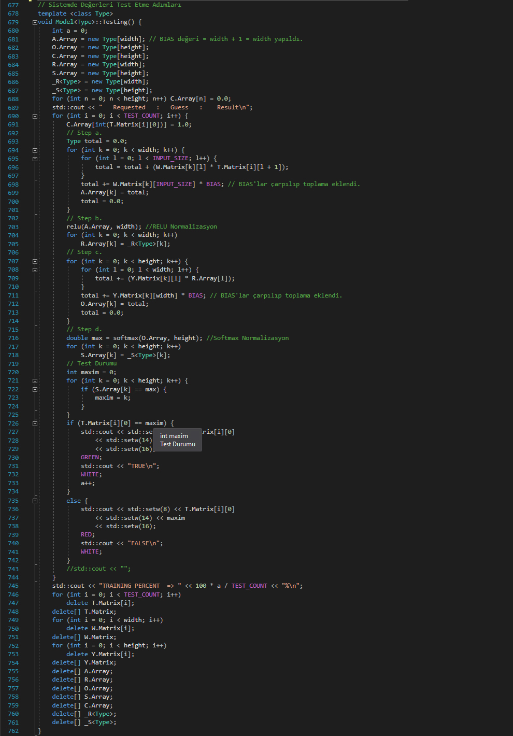Click the RED macro on line 739
Image resolution: width=513 pixels, height=736 pixels.
(x=87, y=535)
